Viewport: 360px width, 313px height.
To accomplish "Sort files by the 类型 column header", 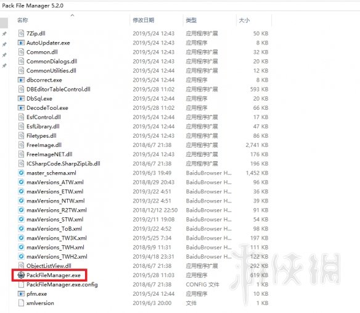I will click(x=191, y=20).
